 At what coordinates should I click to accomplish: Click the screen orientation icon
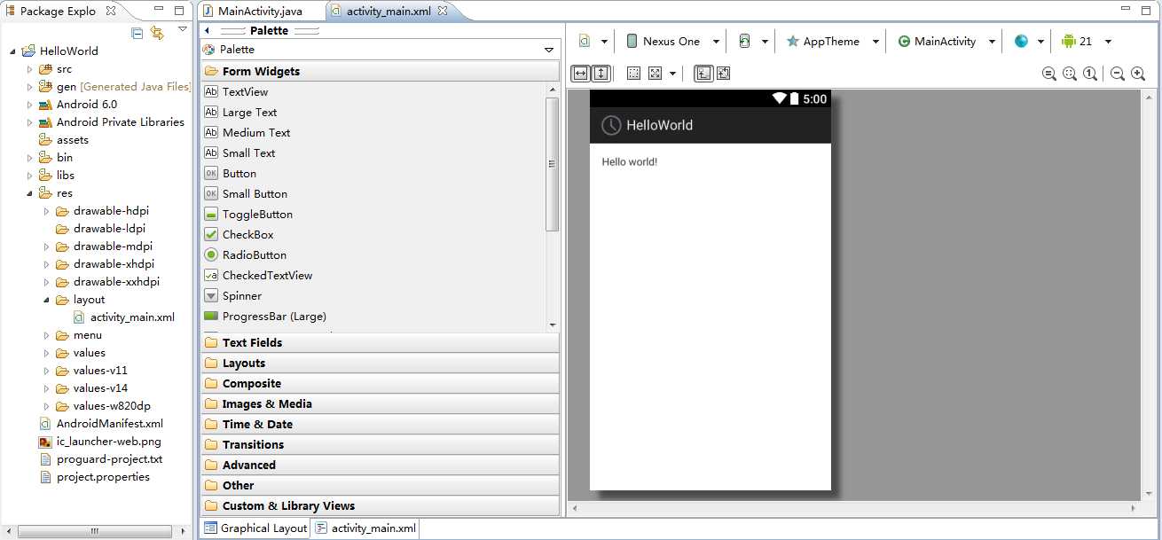[x=744, y=42]
